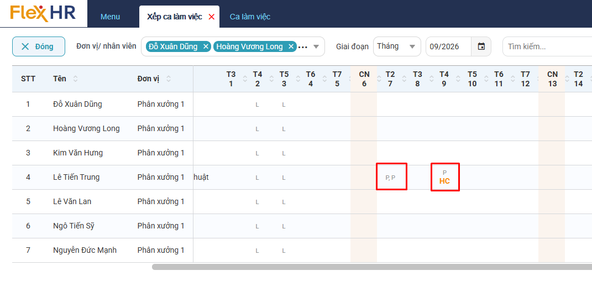Sort the T7 5 day column
The width and height of the screenshot is (592, 286).
coord(351,79)
